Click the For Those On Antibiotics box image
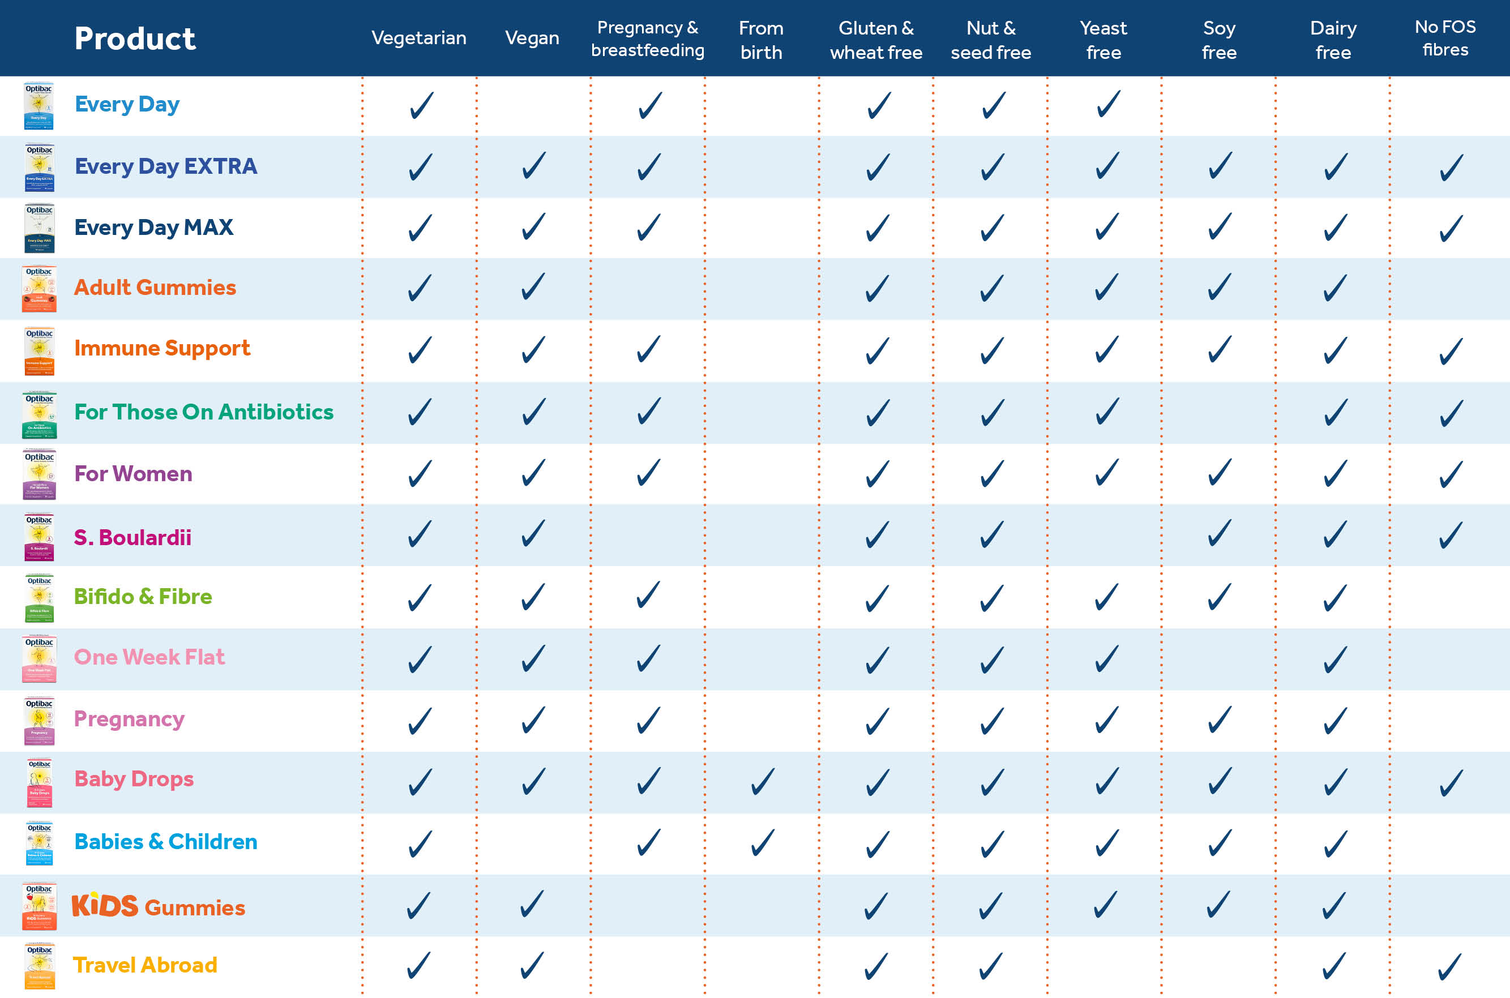 pyautogui.click(x=39, y=414)
